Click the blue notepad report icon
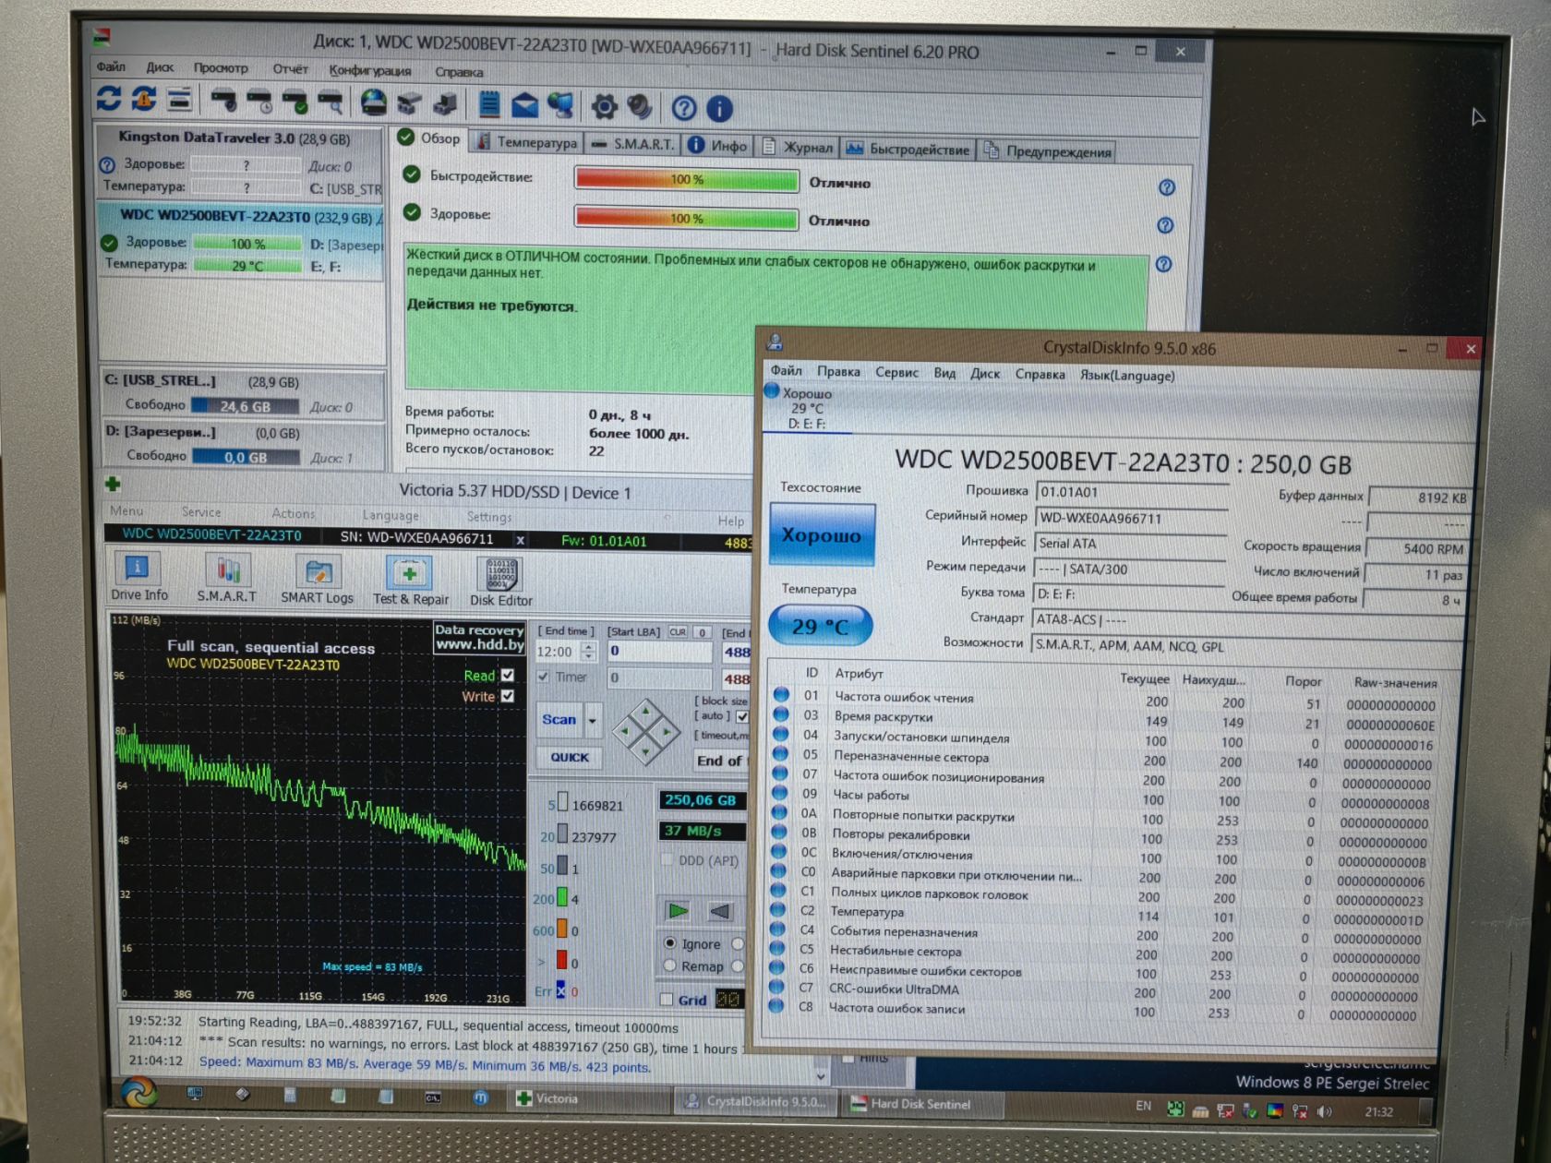The height and width of the screenshot is (1163, 1551). tap(489, 104)
